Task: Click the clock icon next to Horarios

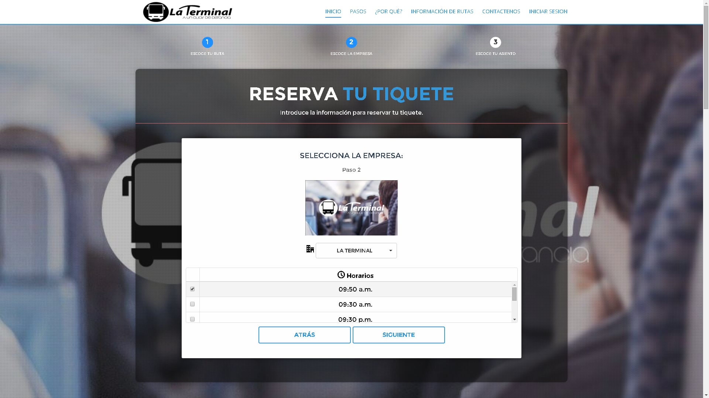Action: [x=341, y=275]
